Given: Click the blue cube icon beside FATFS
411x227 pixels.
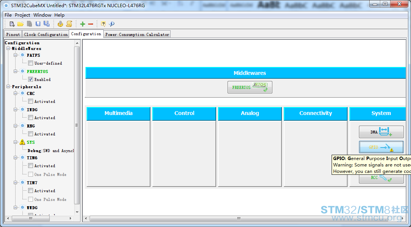Looking at the screenshot, I should [22, 55].
